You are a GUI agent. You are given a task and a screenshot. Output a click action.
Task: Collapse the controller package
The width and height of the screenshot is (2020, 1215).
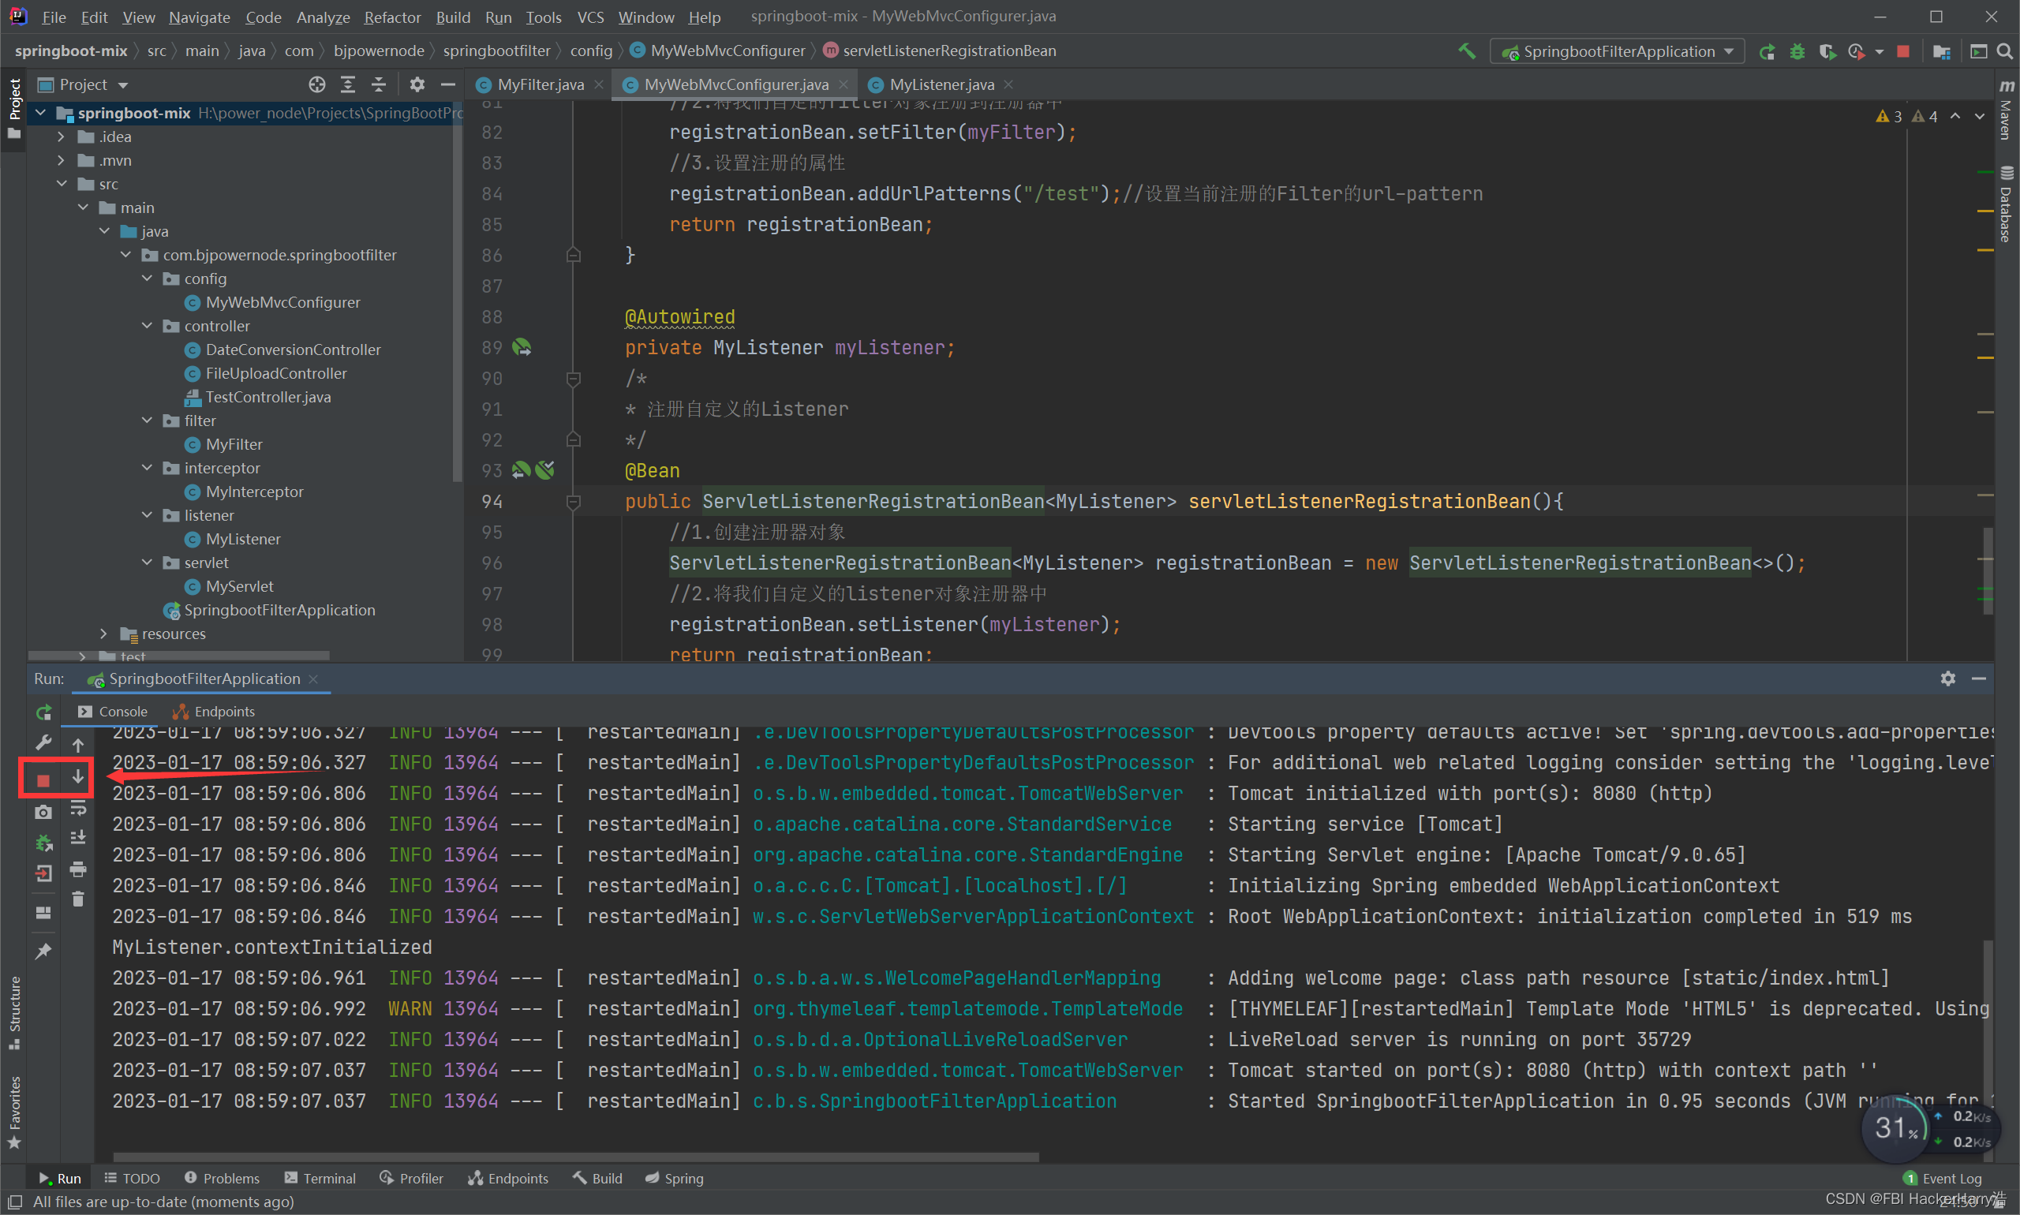tap(148, 326)
